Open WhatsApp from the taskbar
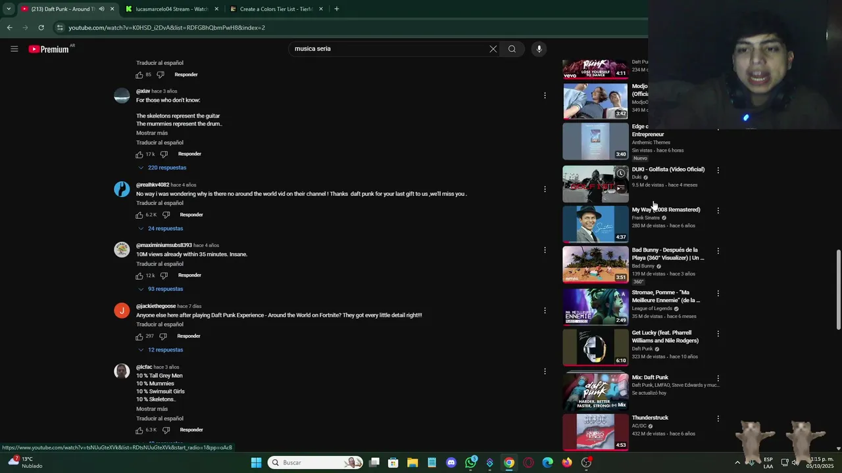This screenshot has height=473, width=842. click(x=470, y=462)
